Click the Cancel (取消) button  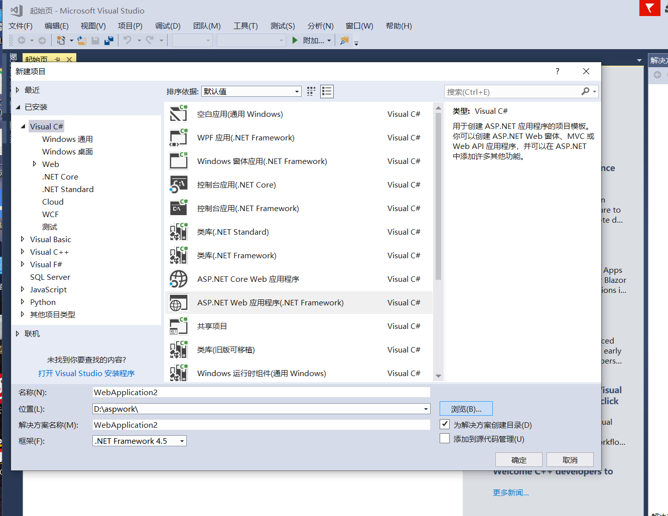[570, 460]
